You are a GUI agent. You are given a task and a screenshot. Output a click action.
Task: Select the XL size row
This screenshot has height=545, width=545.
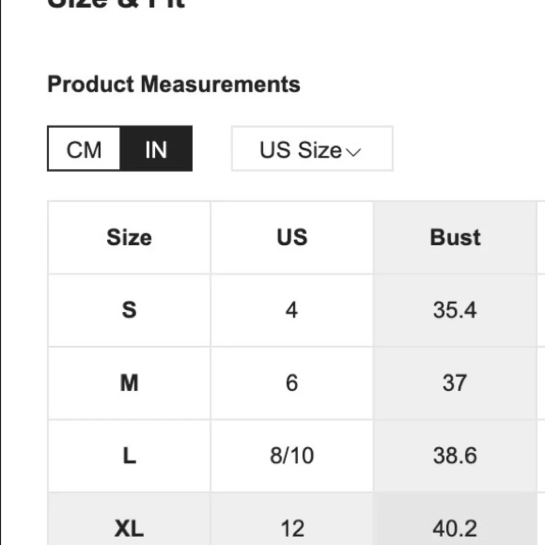(x=129, y=528)
